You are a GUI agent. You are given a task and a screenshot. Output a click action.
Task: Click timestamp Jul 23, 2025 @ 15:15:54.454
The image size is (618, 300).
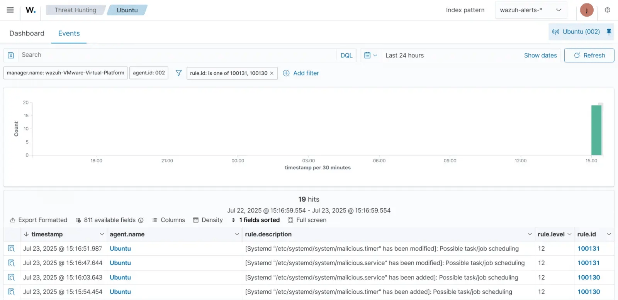[x=63, y=292]
